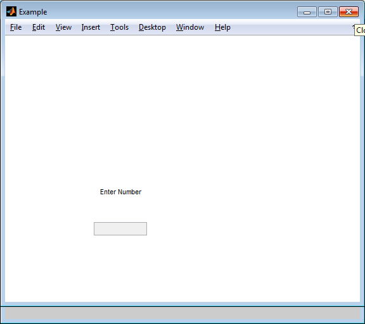Click the Example window title text
Screen dimensions: 365x324
[x=33, y=12]
